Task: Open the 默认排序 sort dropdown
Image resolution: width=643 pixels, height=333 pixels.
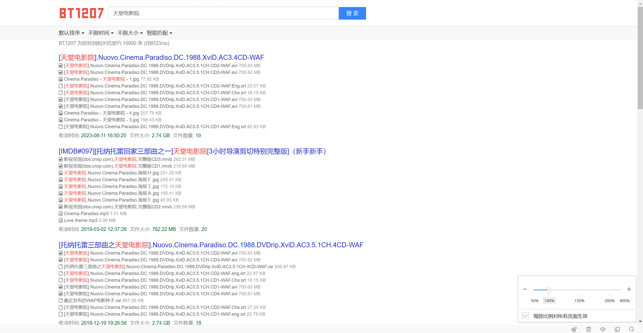Action: pyautogui.click(x=71, y=33)
